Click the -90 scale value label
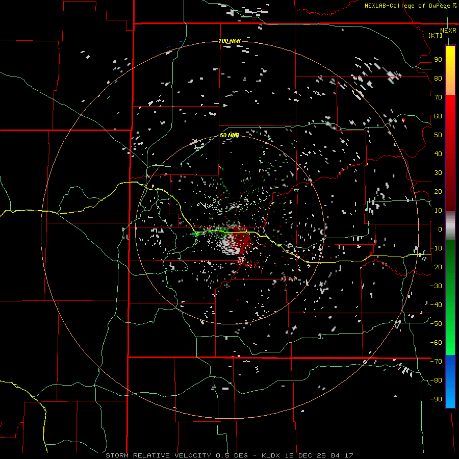 click(x=436, y=399)
